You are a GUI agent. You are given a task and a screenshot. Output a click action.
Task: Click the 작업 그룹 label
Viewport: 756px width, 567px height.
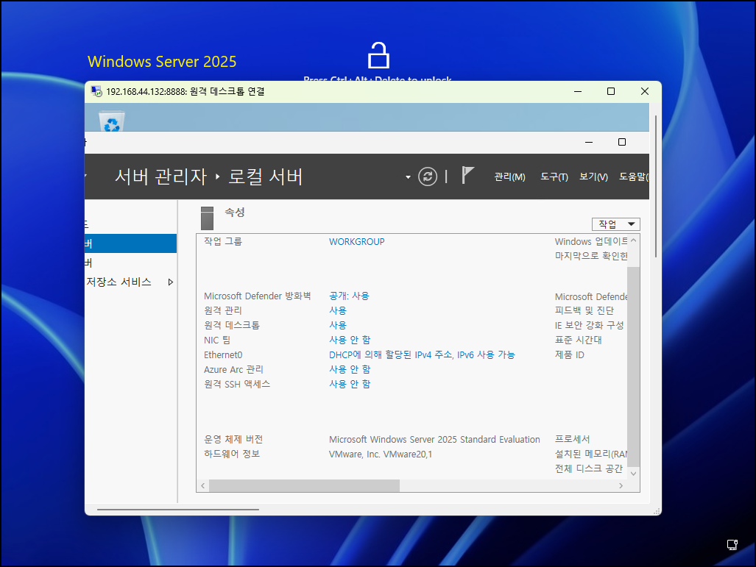[223, 241]
